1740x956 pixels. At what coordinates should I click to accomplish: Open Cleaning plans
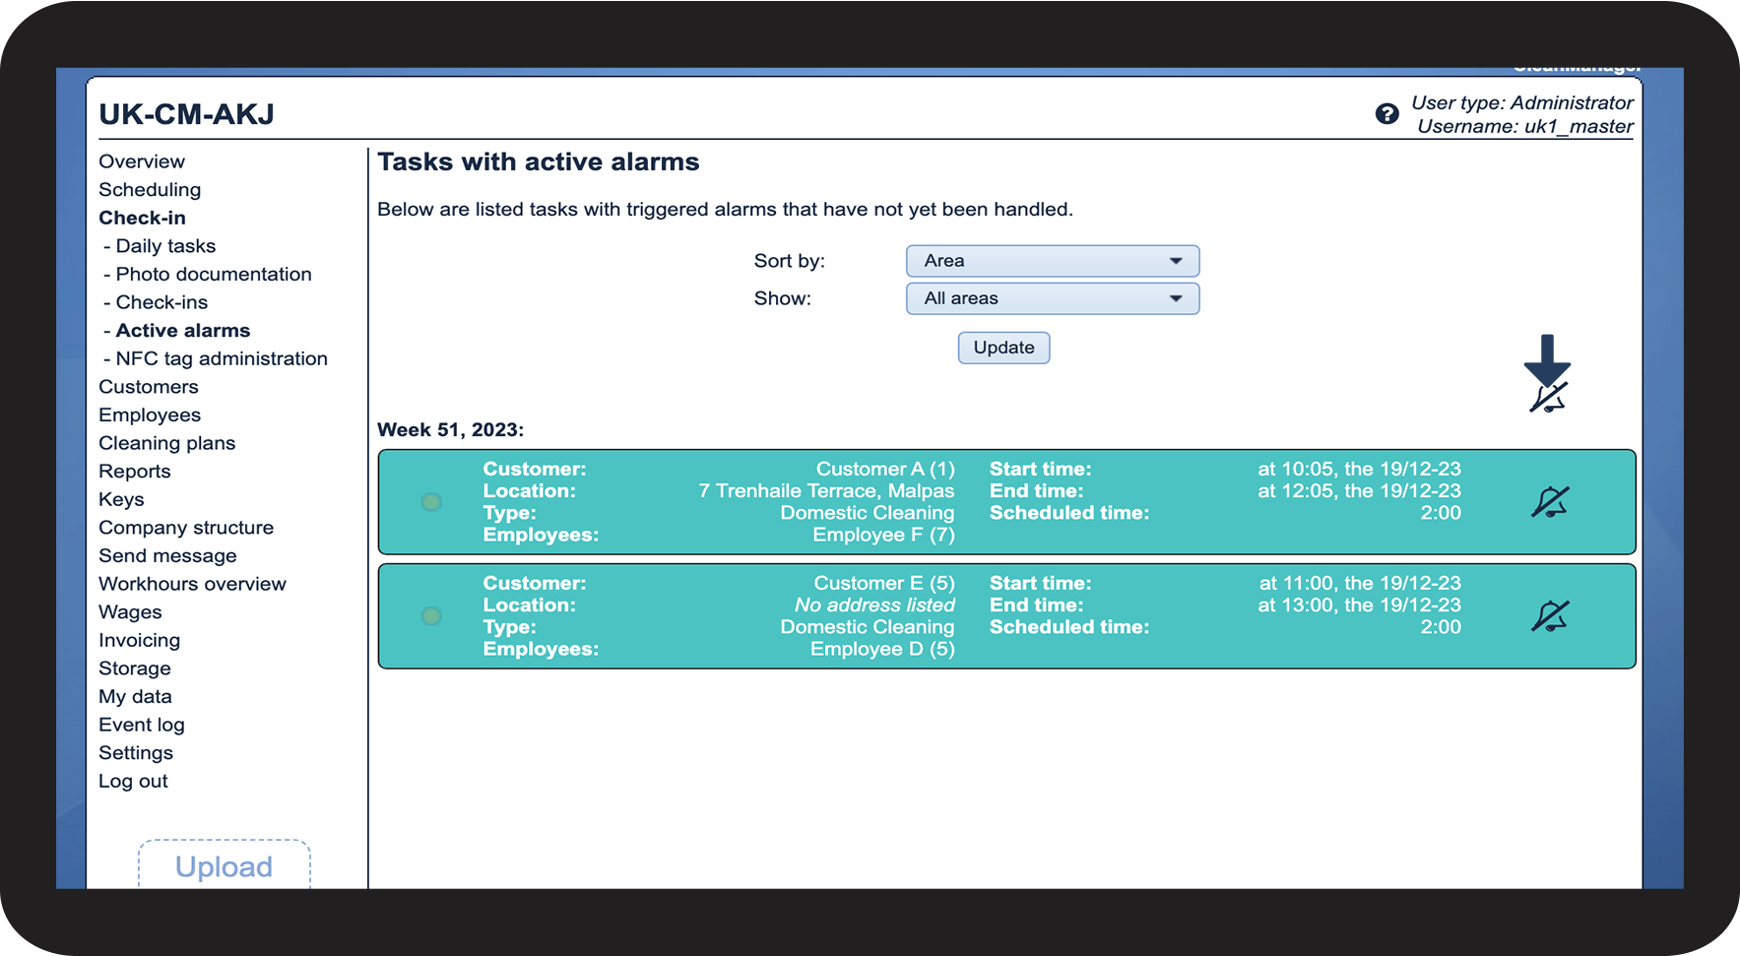pyautogui.click(x=167, y=443)
